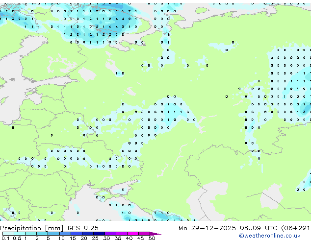The image size is (311, 240).
Task: Click the '0.1' legend scale label
Action: pyautogui.click(x=5, y=238)
